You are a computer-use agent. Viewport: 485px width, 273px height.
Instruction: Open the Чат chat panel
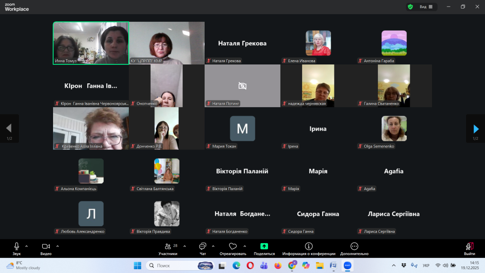tap(203, 246)
